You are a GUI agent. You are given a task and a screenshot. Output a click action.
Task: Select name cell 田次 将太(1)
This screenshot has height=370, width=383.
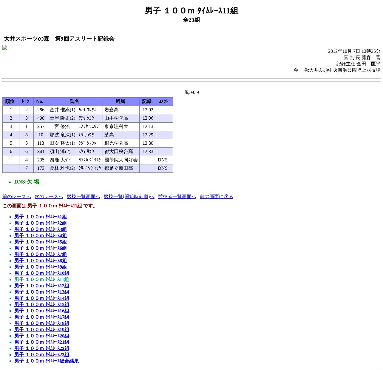(62, 143)
